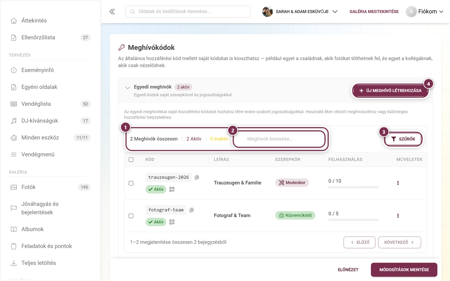Go to Eseményinfó in the sidebar
Viewport: 450px width, 281px height.
[50, 70]
